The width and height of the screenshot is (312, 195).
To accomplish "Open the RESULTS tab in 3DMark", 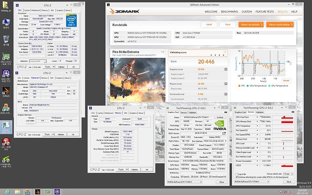I will coord(283,12).
